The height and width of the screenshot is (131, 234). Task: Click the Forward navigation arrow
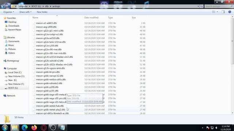click(x=7, y=7)
